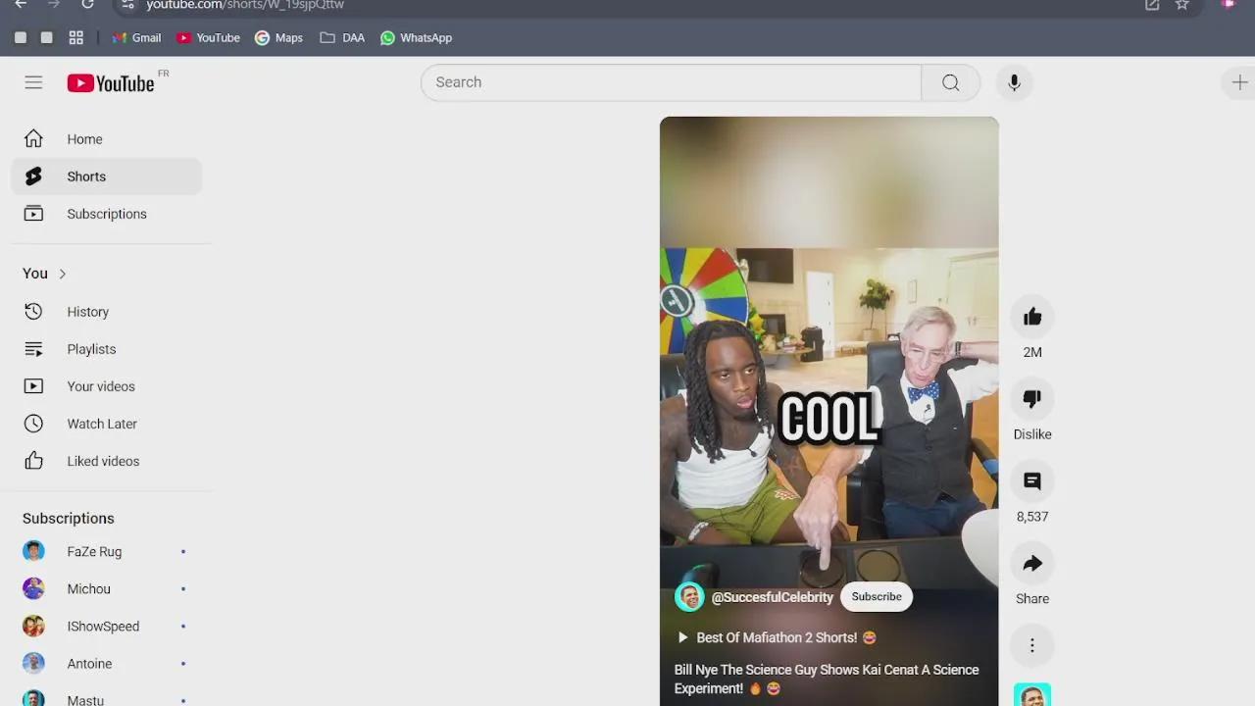This screenshot has width=1255, height=706.
Task: Open the Home sidebar item
Action: tap(107, 139)
